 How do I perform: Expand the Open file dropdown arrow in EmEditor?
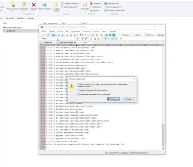[x=51, y=35]
